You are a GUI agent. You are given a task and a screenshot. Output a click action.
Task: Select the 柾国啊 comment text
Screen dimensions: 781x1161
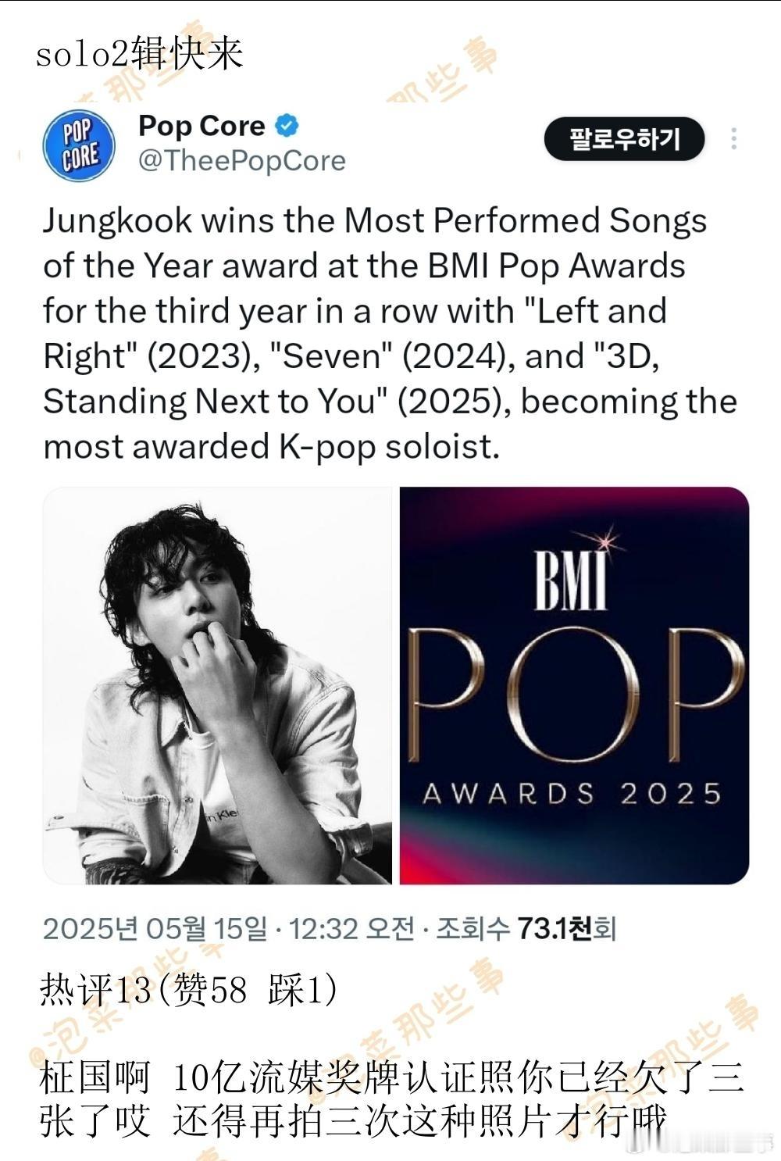(390, 1100)
